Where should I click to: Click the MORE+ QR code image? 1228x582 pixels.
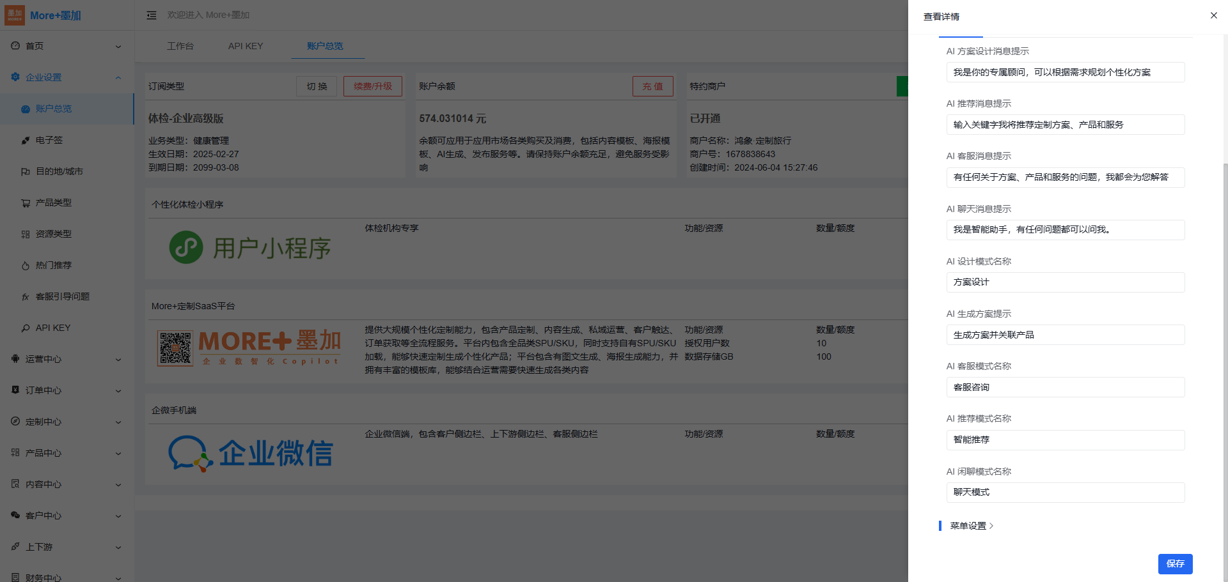(x=175, y=349)
